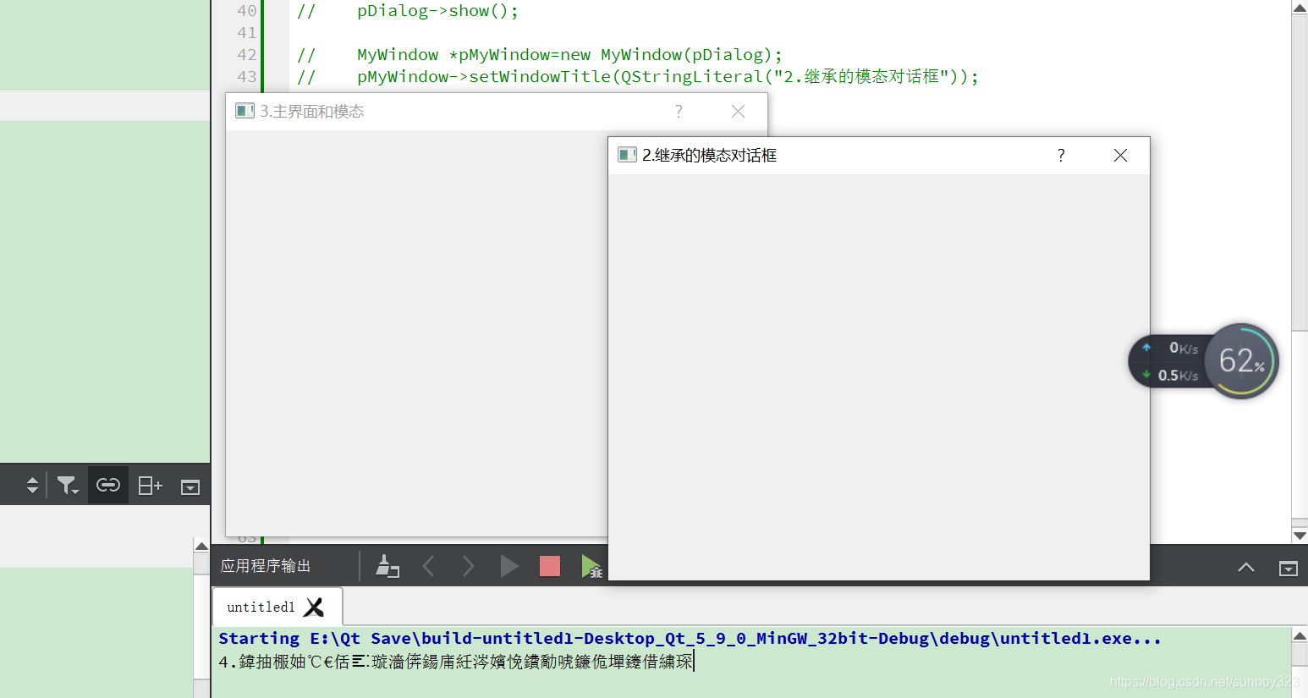Screen dimensions: 1308x698
Task: Click the attach debugger green run icon
Action: [x=591, y=566]
